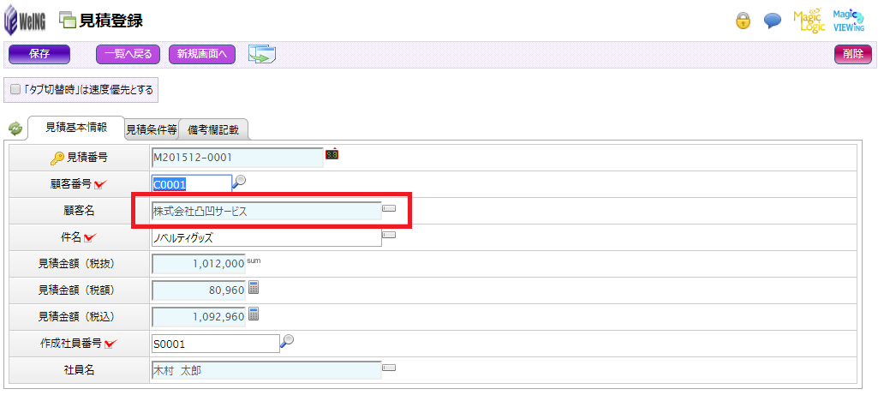Open the Magic VIEWing logo icon
This screenshot has height=395, width=878.
848,21
